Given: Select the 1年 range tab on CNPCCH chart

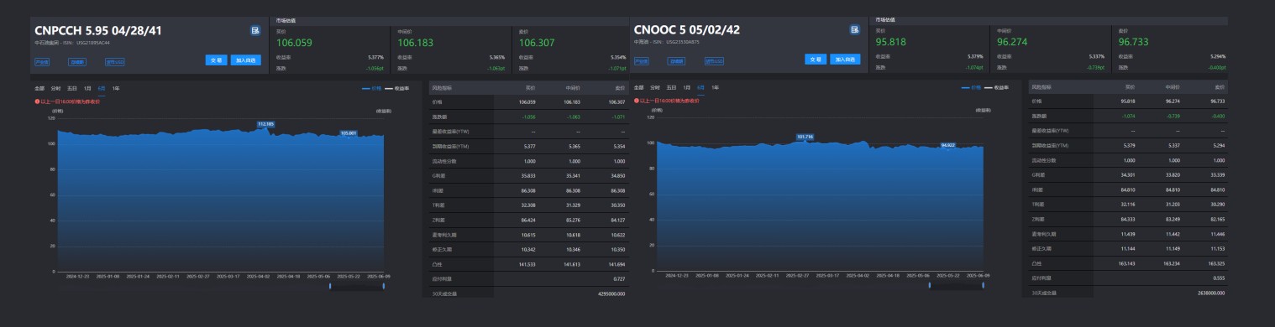Looking at the screenshot, I should (116, 87).
